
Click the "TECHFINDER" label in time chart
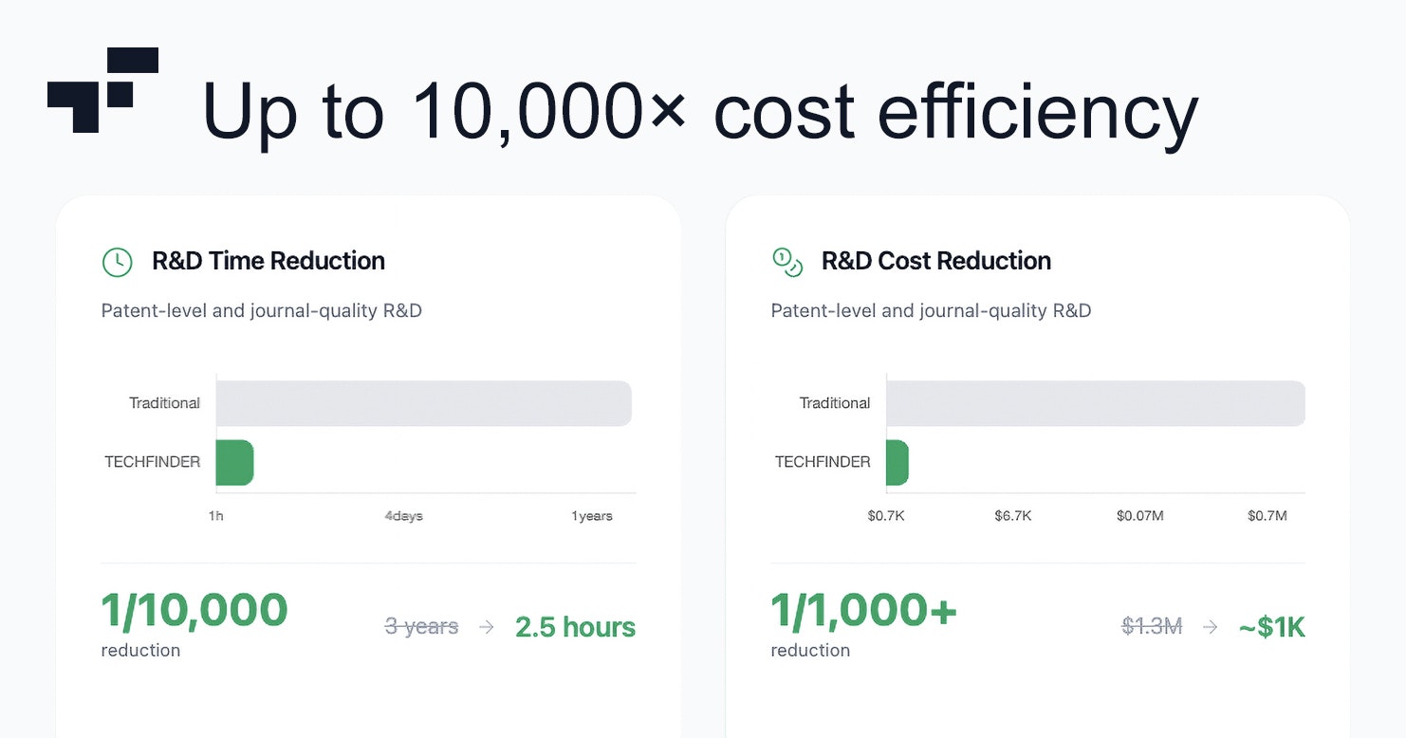click(152, 462)
